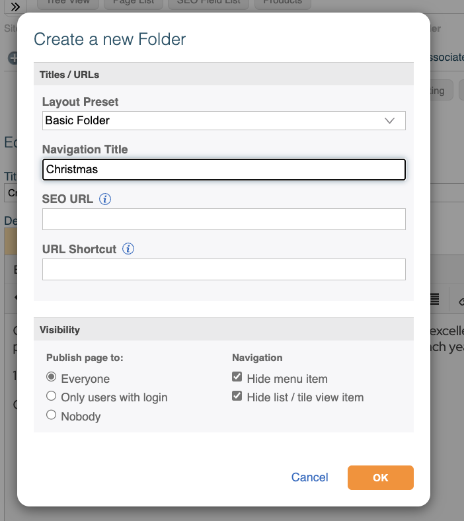Open the SEO Field List tab
464x521 pixels.
tap(209, 3)
